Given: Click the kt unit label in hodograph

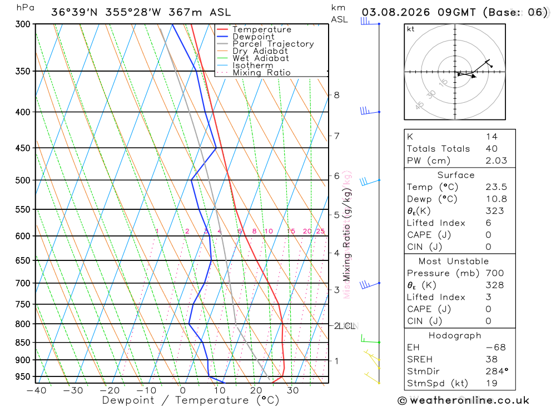Looking at the screenshot, I should (x=411, y=29).
